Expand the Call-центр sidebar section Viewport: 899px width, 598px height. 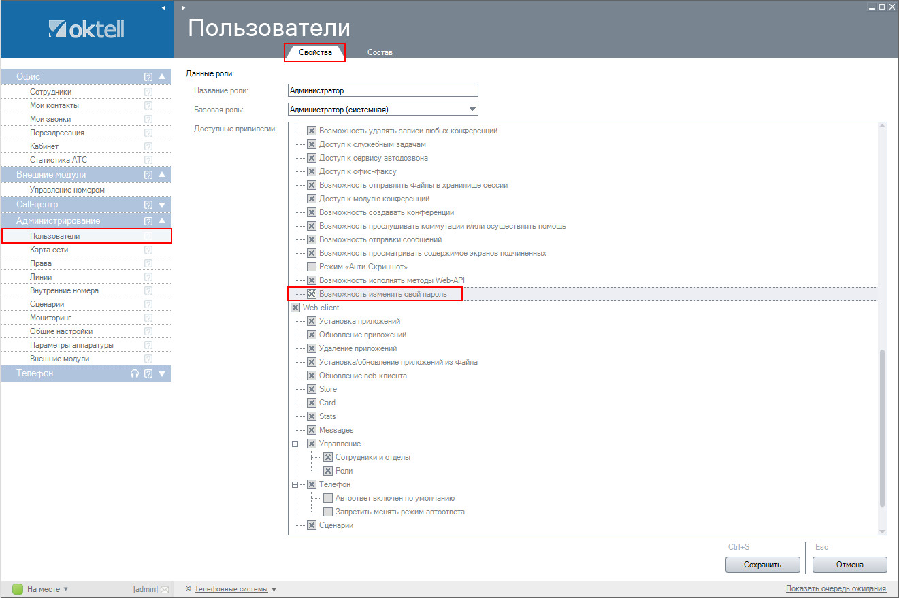pos(162,205)
